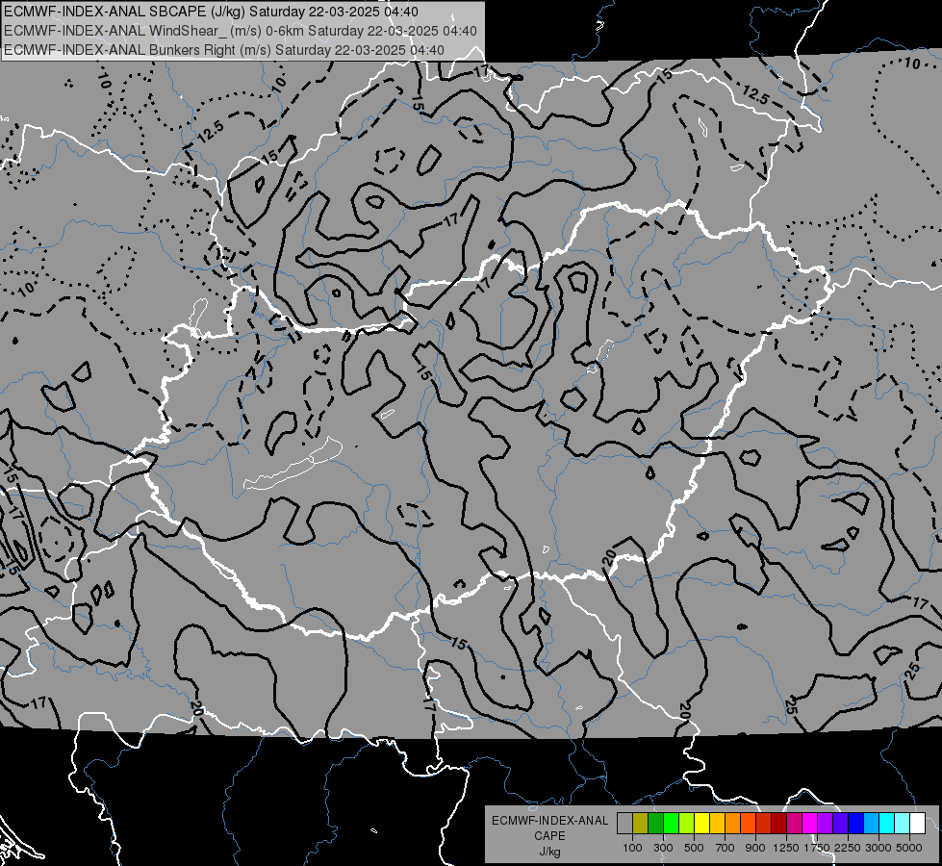
Task: Click the 900 value on CAPE scale
Action: [x=755, y=848]
